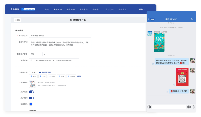
Task: Tap the voice input icon in chat
Action: [149, 107]
